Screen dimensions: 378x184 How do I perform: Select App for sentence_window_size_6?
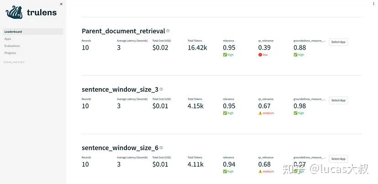(x=338, y=158)
